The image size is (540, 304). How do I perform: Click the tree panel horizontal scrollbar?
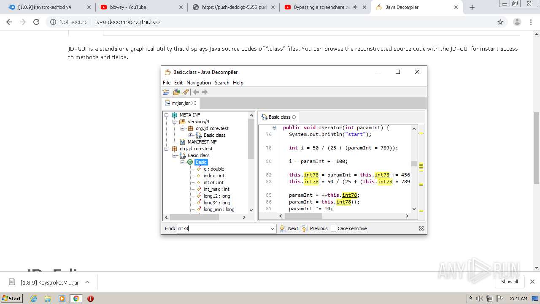pyautogui.click(x=194, y=217)
